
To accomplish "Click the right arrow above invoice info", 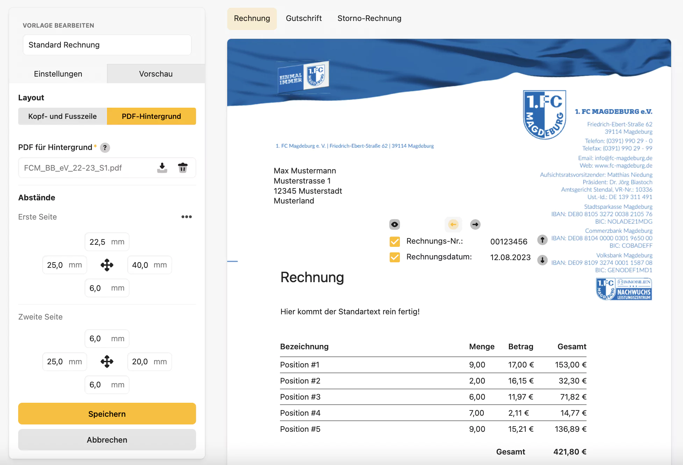I will coord(475,224).
